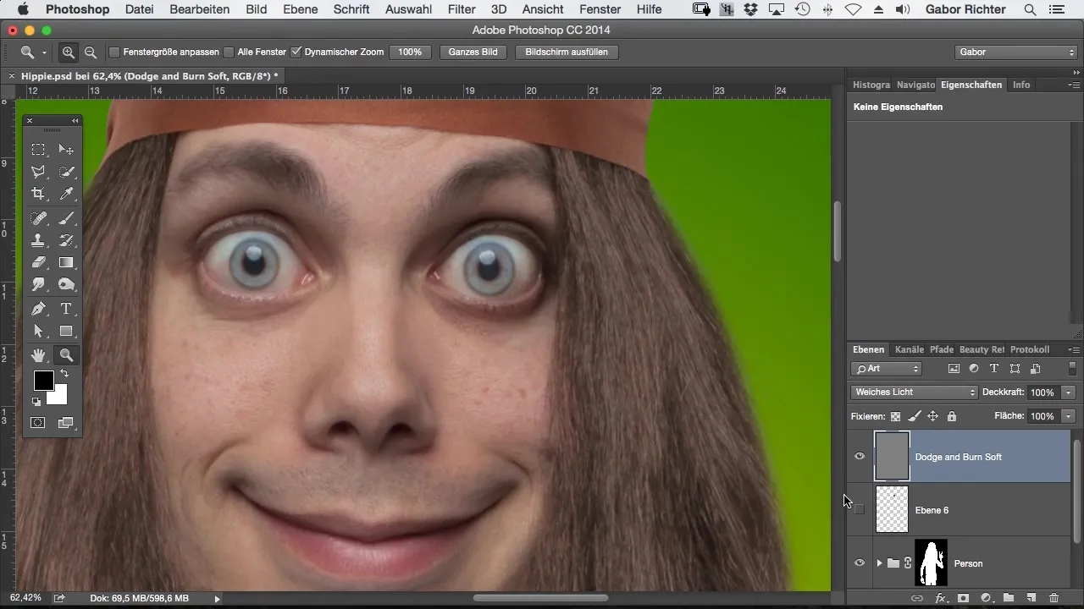Toggle lock transparent pixels

tap(895, 416)
